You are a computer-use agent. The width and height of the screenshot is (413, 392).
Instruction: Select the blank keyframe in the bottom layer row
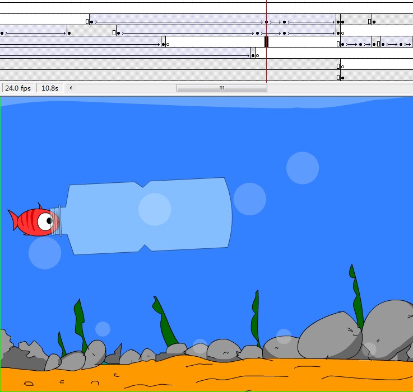(x=342, y=78)
